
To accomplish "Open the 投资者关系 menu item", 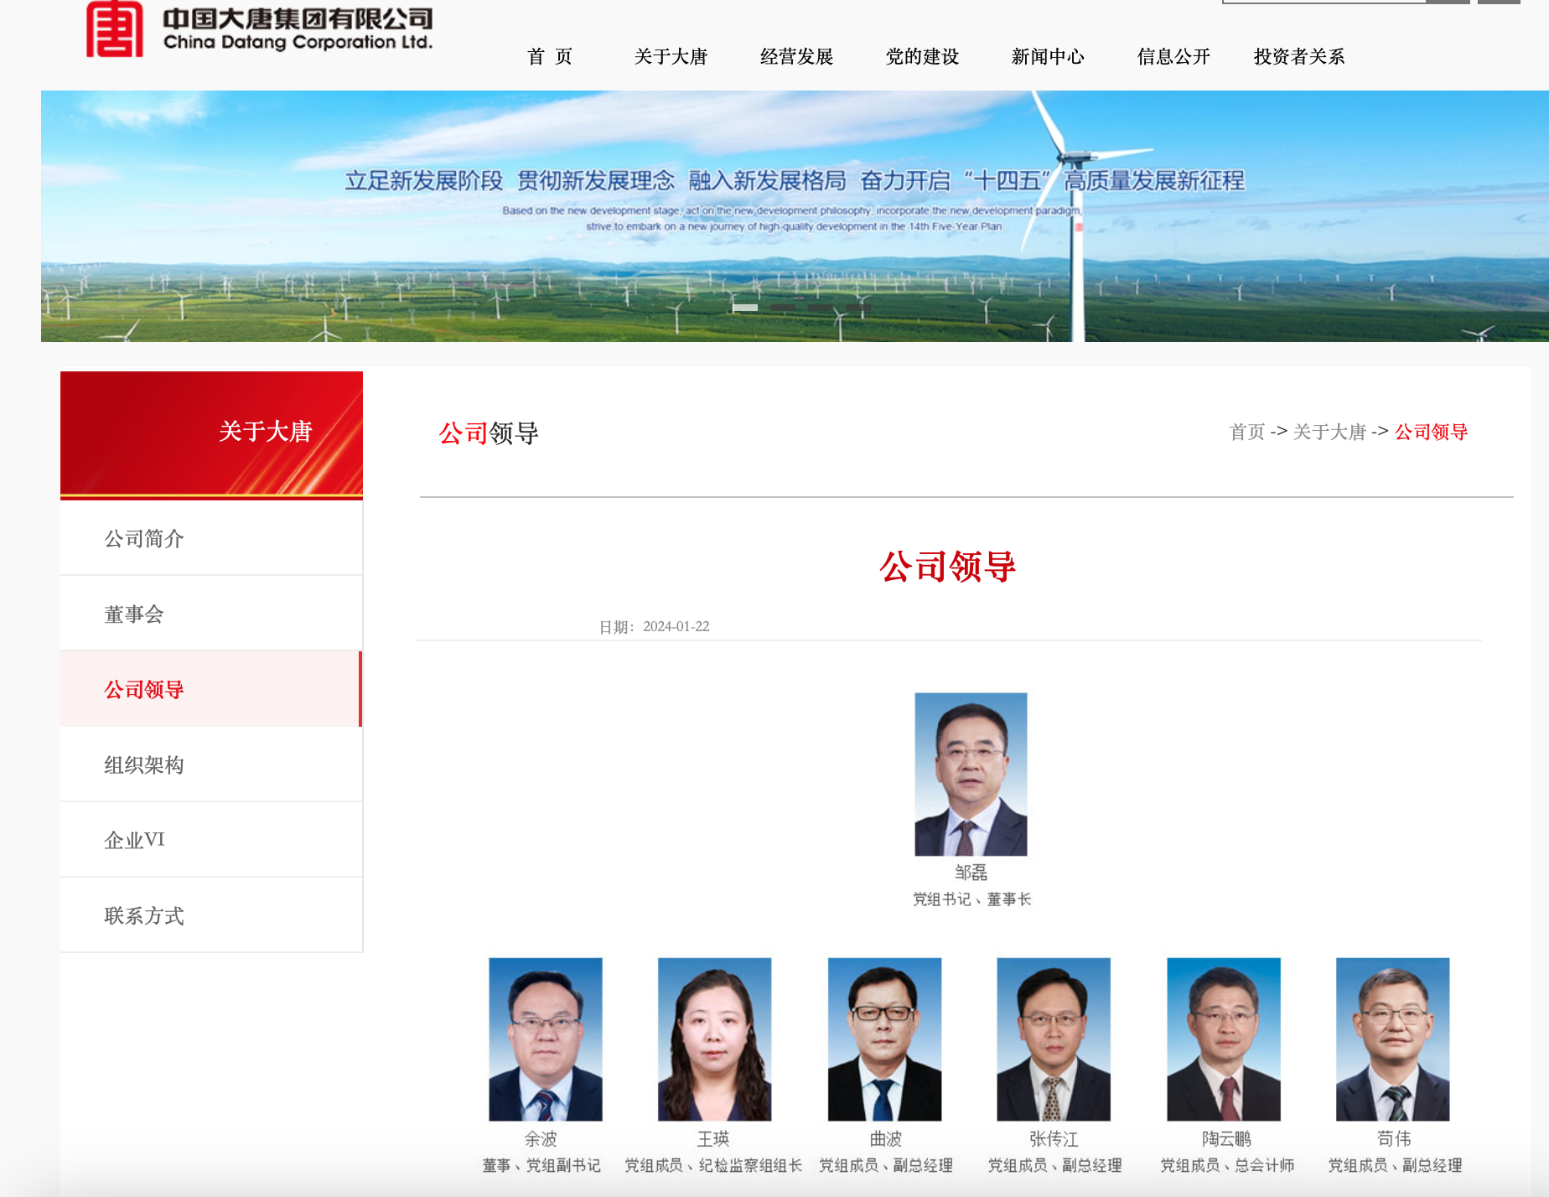I will [x=1298, y=56].
